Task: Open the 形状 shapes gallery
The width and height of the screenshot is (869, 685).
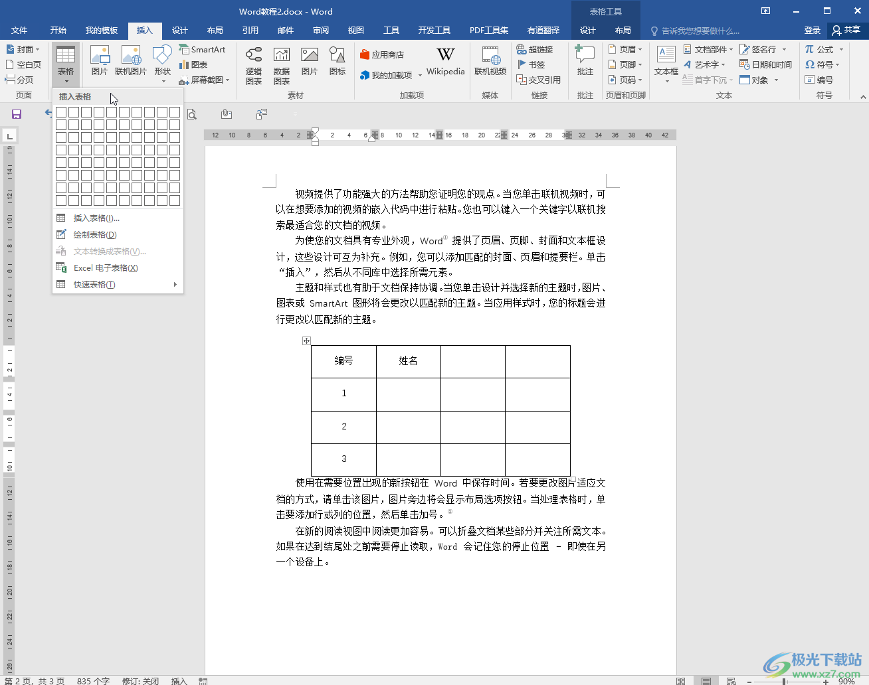Action: click(x=163, y=64)
